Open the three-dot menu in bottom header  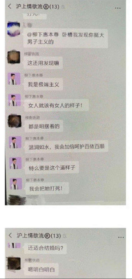(x=120, y=237)
